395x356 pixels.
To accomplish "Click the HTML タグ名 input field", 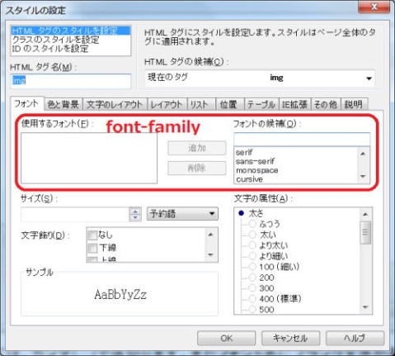I will 71,81.
